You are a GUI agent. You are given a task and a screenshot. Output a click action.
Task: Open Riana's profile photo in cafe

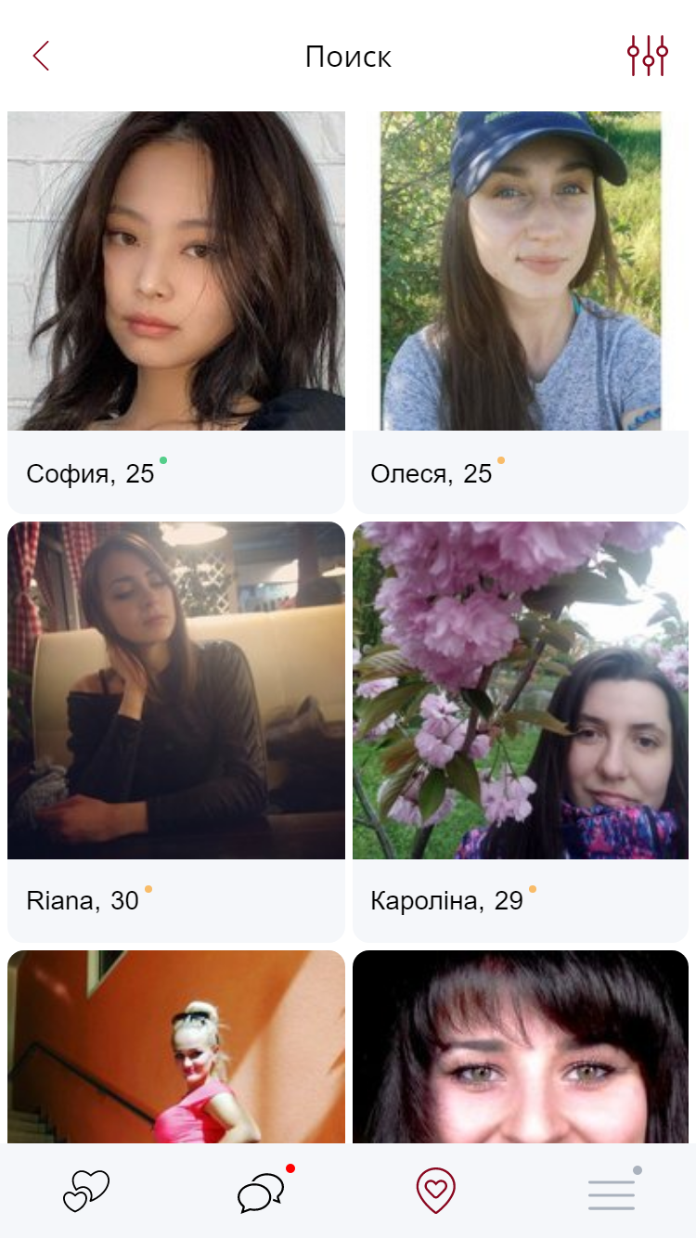click(176, 690)
